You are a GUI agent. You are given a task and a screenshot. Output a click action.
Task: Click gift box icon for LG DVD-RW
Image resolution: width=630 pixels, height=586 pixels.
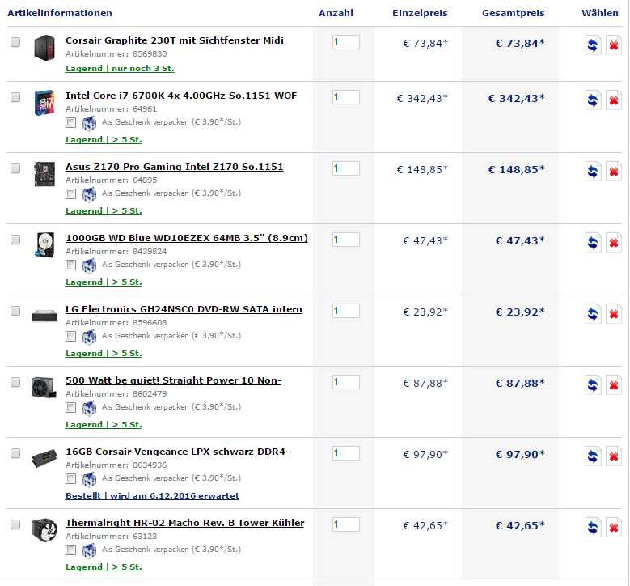tap(89, 337)
